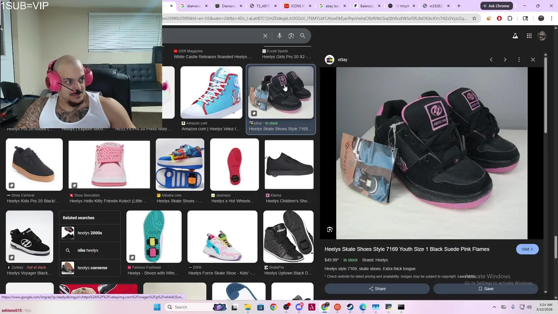Screen dimensions: 558x314
Task: Open Microsoft Edge from the taskbar
Action: click(363, 307)
